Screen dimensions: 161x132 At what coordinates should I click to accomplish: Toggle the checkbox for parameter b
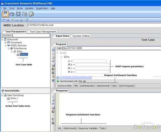click(69, 64)
